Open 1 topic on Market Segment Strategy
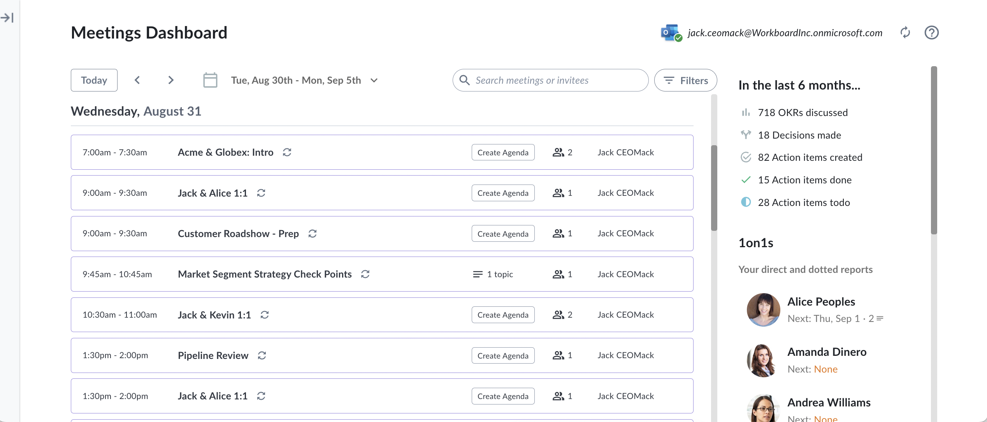 (493, 274)
